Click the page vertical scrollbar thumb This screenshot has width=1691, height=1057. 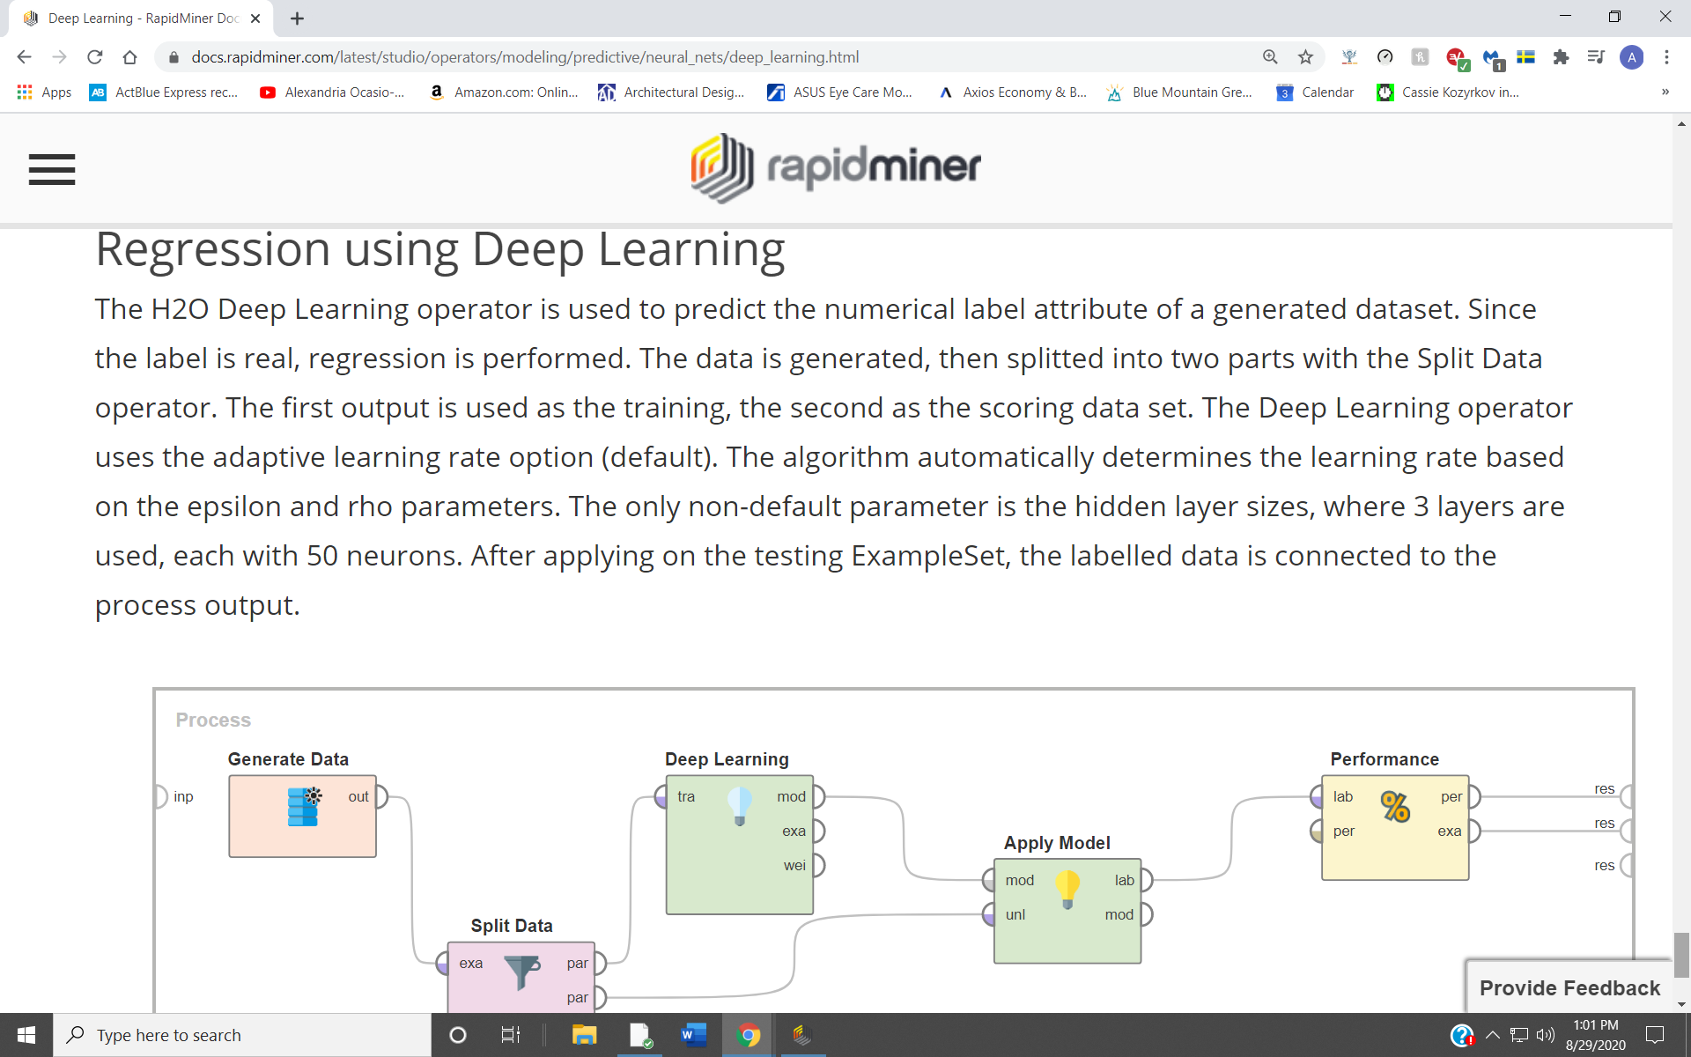coord(1681,955)
